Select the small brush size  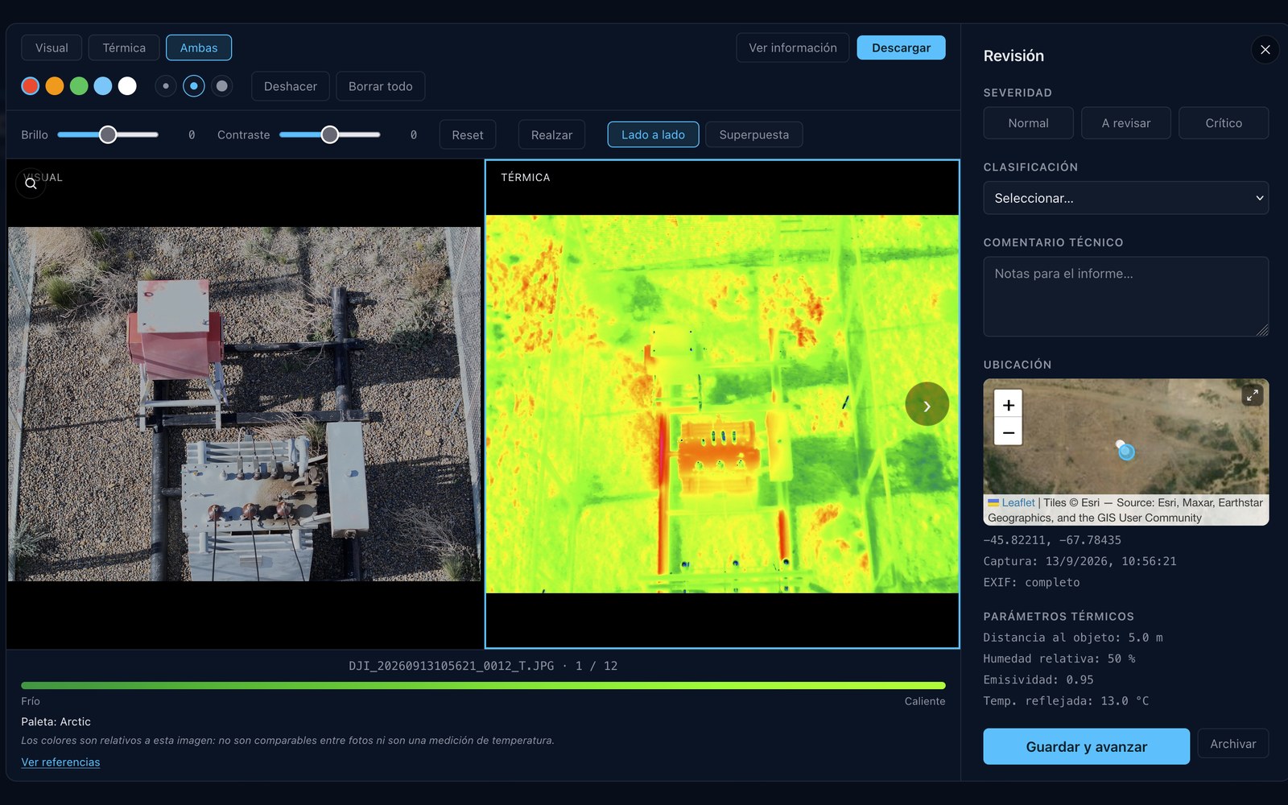166,86
